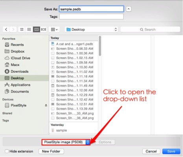Select Desktop in the sidebar
The width and height of the screenshot is (183, 157).
point(24,78)
